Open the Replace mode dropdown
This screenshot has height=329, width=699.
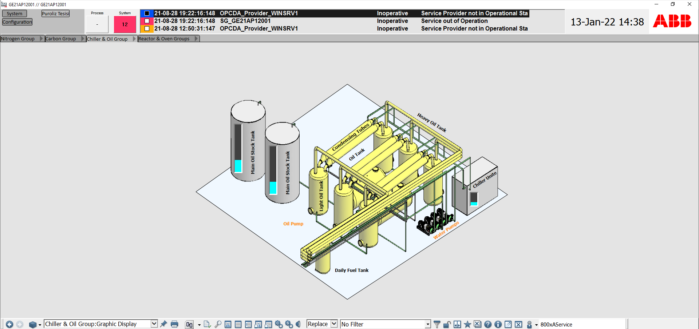pyautogui.click(x=334, y=324)
